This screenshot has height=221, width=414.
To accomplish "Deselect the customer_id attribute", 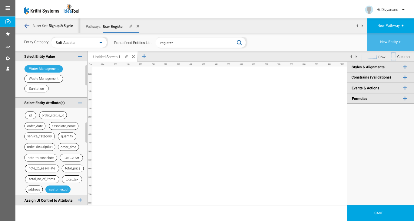I will pyautogui.click(x=58, y=190).
